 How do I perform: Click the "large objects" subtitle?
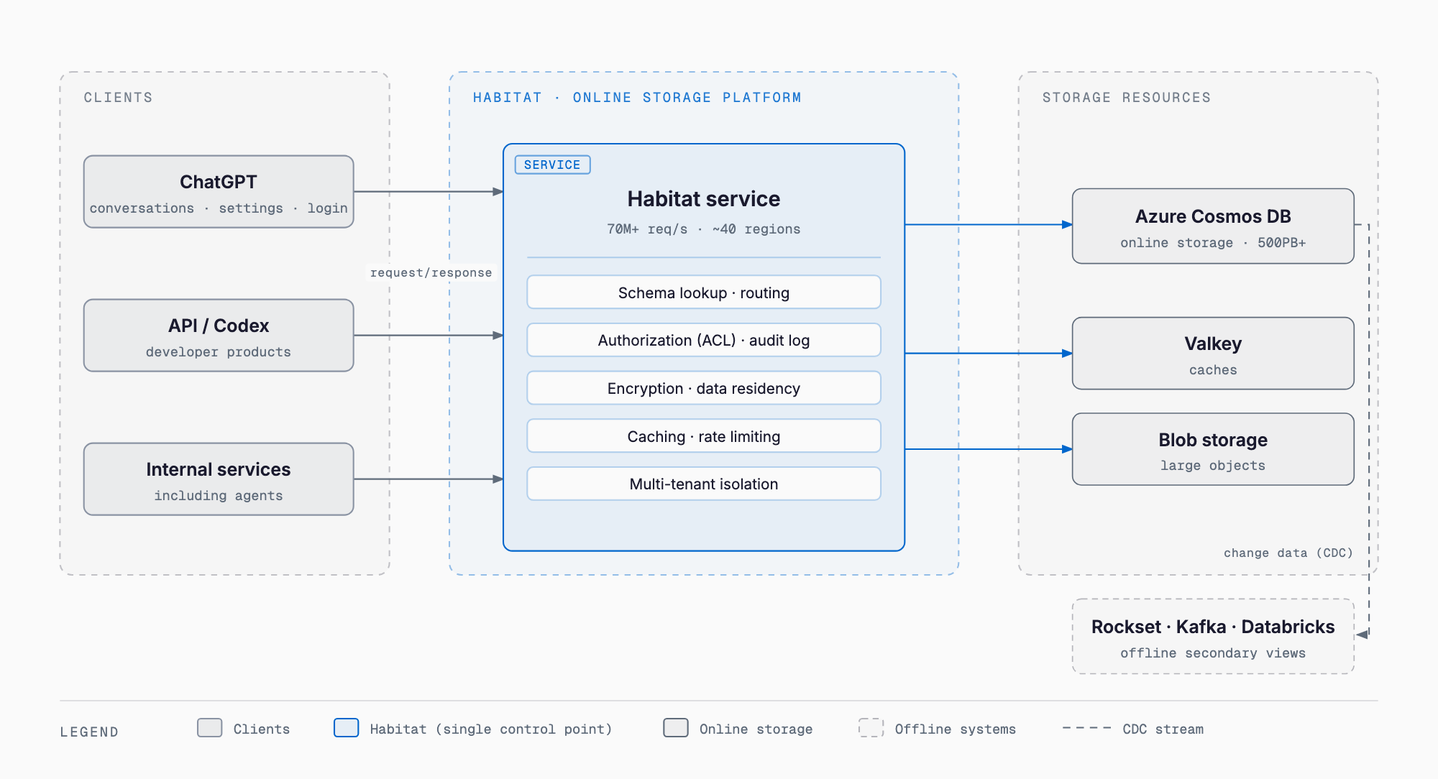click(x=1213, y=466)
